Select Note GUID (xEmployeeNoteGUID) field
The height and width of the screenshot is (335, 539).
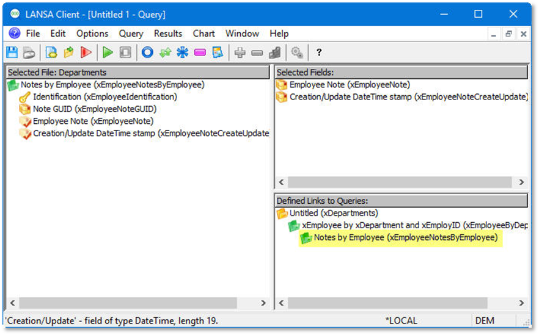(x=95, y=109)
